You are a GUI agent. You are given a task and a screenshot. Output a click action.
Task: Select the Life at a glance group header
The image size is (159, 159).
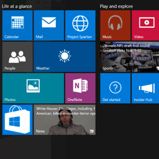[17, 6]
